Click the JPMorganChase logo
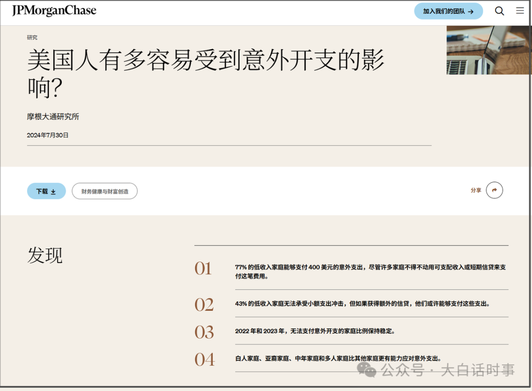 55,10
